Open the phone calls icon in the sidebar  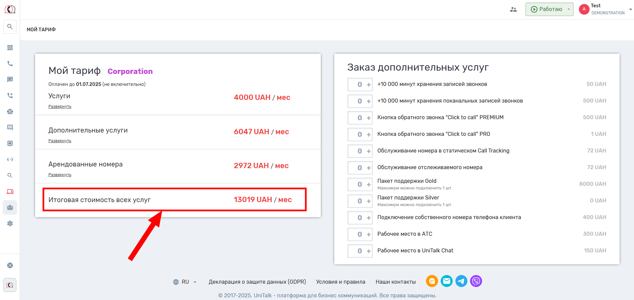tap(10, 64)
